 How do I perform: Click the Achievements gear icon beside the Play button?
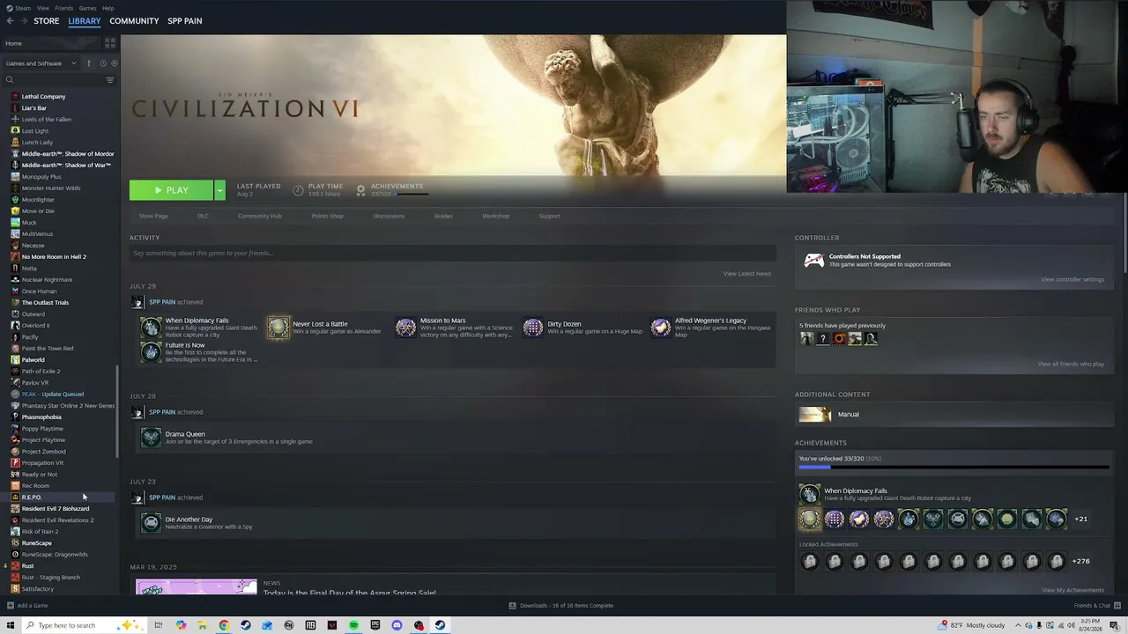click(360, 190)
